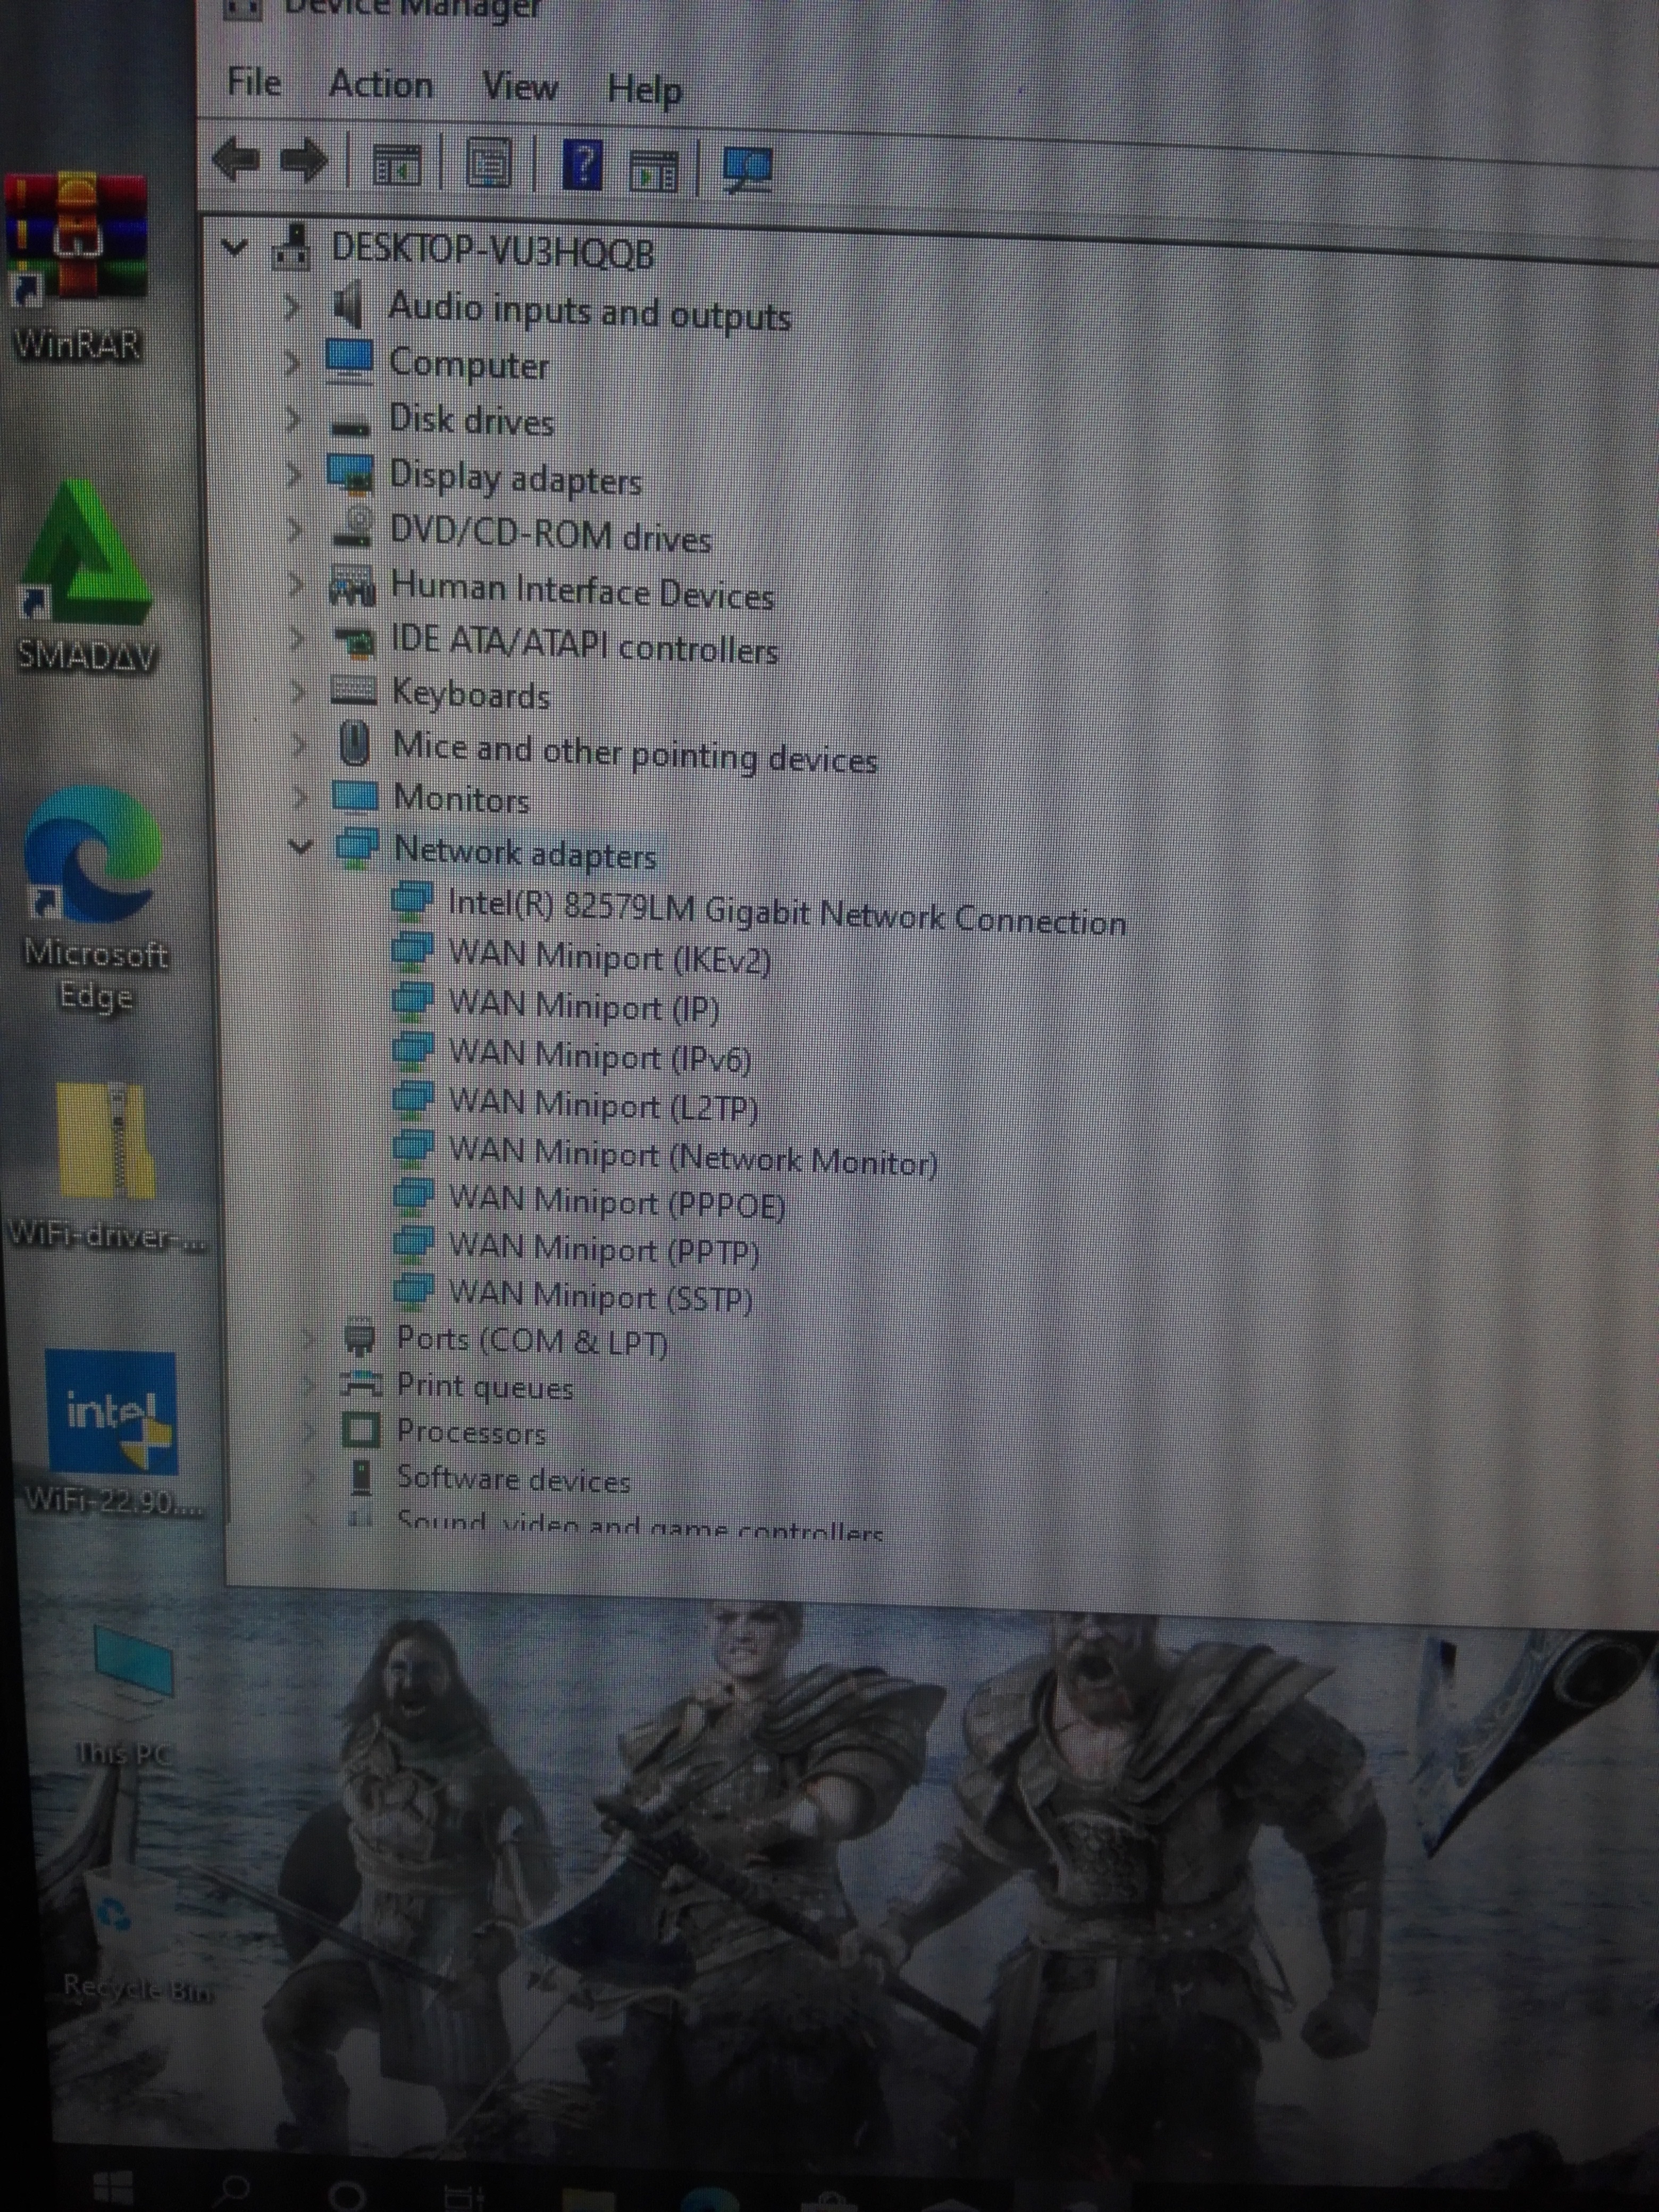Expand the Display adapters category

point(294,474)
